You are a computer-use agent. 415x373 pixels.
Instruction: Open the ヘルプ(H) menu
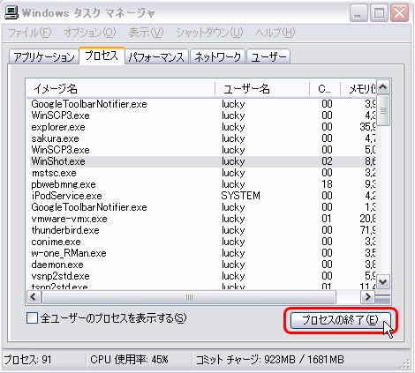point(275,33)
